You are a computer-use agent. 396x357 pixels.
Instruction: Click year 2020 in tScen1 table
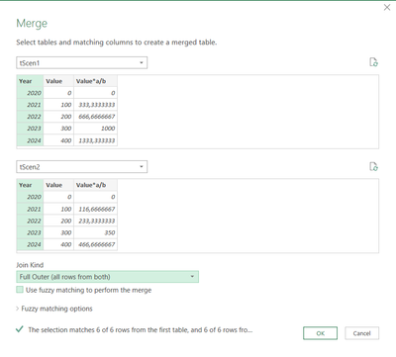[x=30, y=93]
